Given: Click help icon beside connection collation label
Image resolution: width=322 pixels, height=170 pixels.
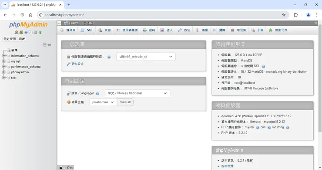Looking at the screenshot, I should coord(109,57).
